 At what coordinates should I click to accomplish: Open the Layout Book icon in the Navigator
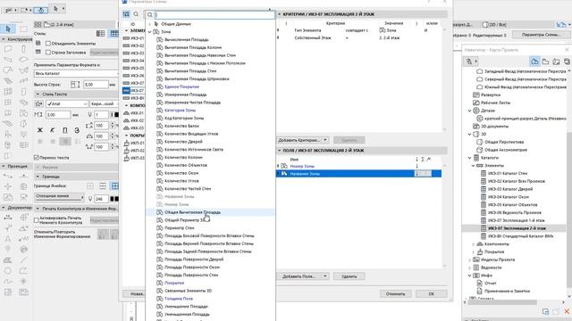click(x=556, y=62)
